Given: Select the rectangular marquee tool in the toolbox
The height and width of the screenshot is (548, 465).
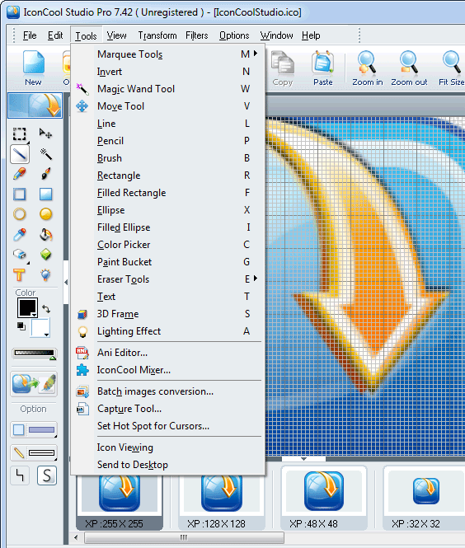Looking at the screenshot, I should [x=20, y=133].
